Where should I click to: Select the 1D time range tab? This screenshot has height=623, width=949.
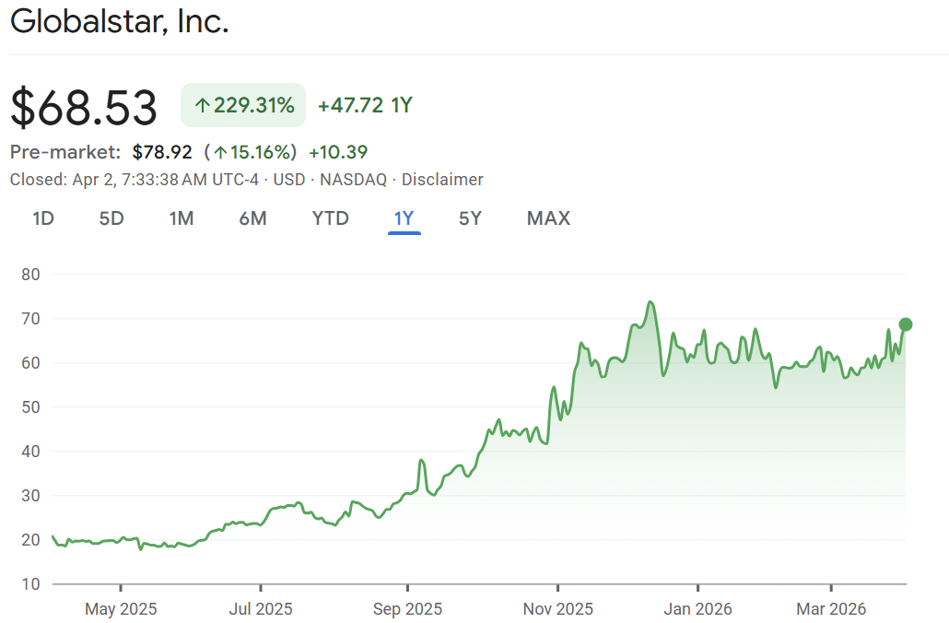pyautogui.click(x=42, y=218)
